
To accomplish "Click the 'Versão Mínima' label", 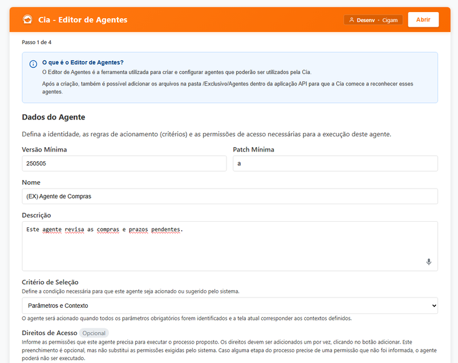I will click(44, 149).
